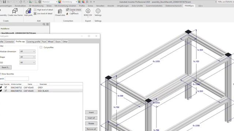
Task: Open the Darstellung appearance dropdown
Action: click(x=76, y=2)
